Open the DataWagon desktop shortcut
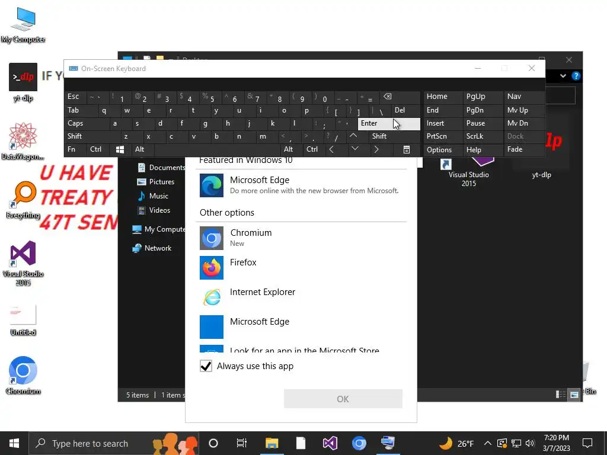Viewport: 607px width, 455px height. point(23,141)
